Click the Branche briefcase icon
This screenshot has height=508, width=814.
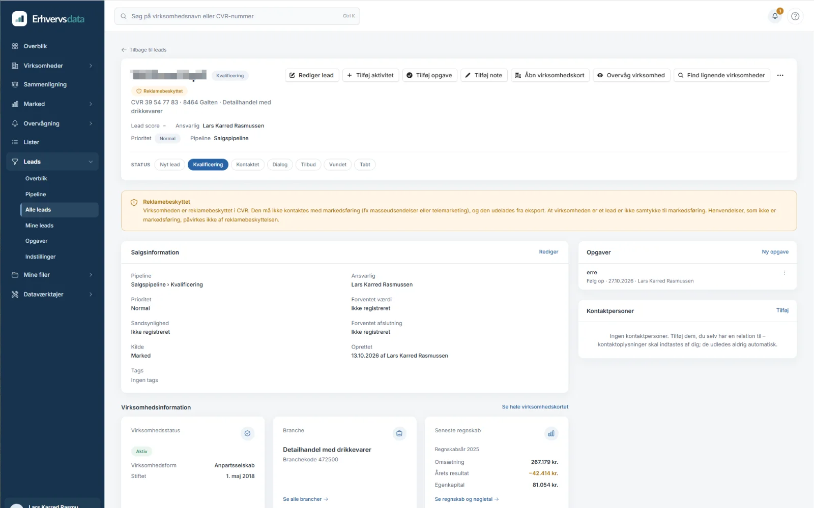399,433
